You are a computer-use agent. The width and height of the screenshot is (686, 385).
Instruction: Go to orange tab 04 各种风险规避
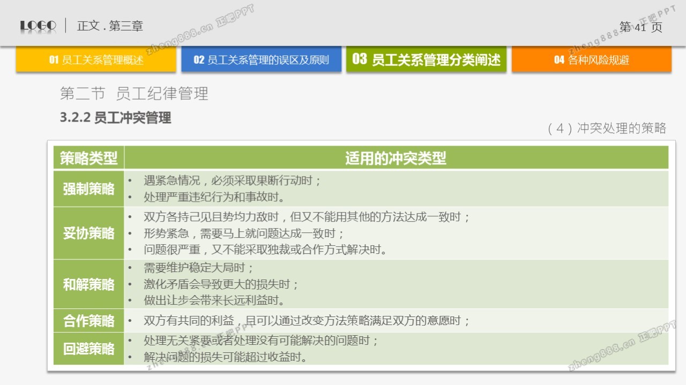pyautogui.click(x=591, y=59)
